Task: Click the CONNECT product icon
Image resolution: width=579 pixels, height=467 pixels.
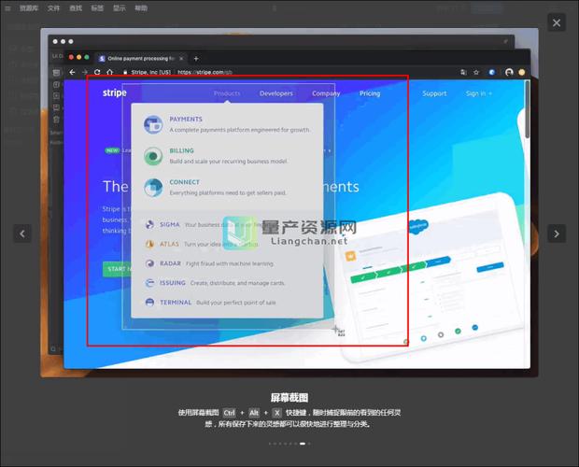Action: pos(153,187)
